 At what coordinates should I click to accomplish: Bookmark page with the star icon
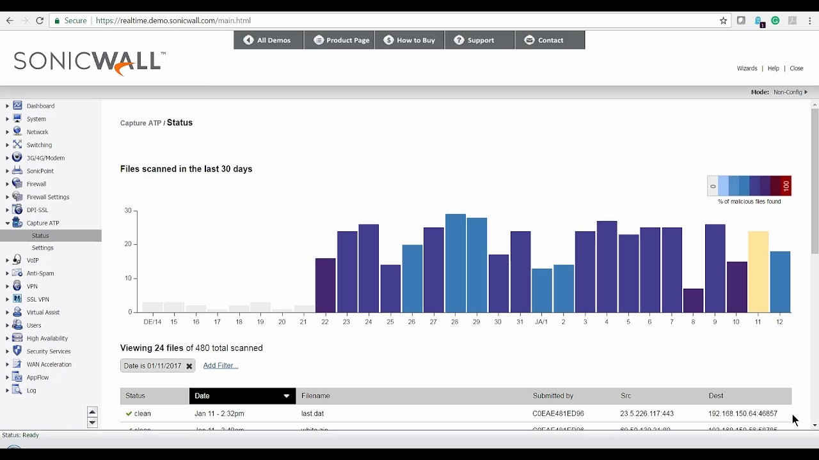[x=724, y=20]
